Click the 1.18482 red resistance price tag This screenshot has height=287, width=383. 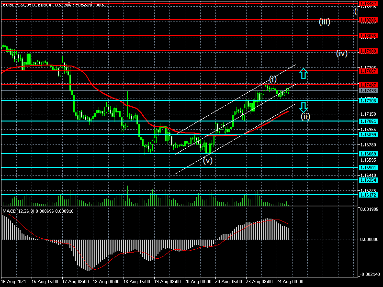point(369,4)
